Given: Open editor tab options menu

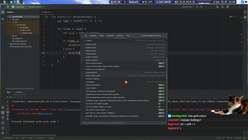Looking at the screenshot, I should (x=240, y=12).
